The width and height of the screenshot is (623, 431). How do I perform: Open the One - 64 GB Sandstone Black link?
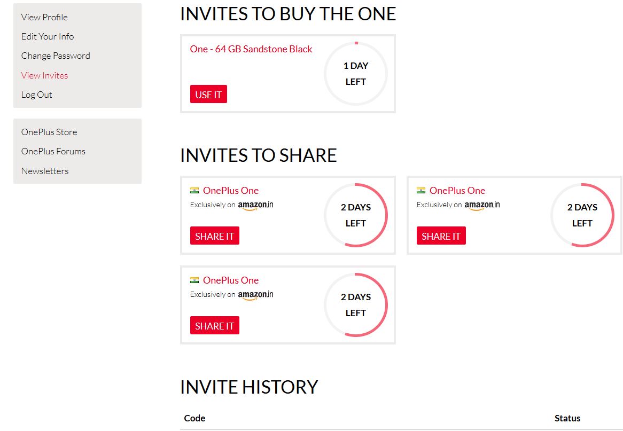(251, 49)
